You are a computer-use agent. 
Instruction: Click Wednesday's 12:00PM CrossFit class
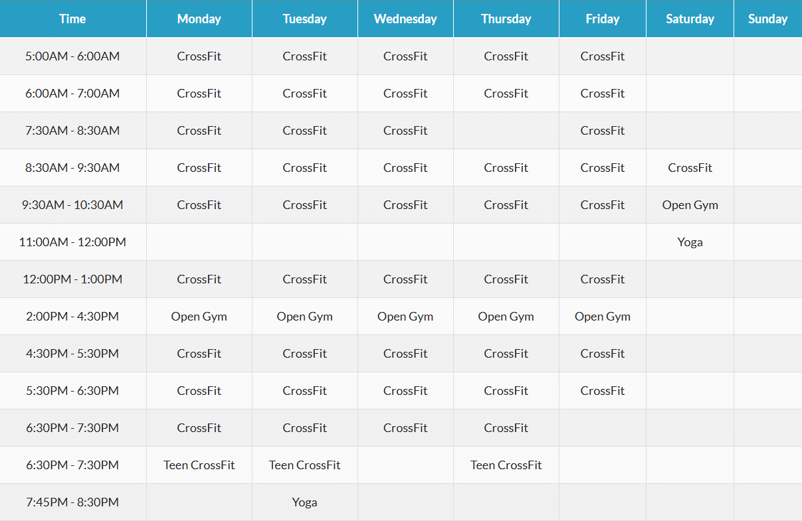click(x=405, y=279)
